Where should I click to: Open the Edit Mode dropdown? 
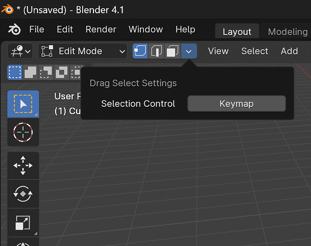pyautogui.click(x=83, y=51)
